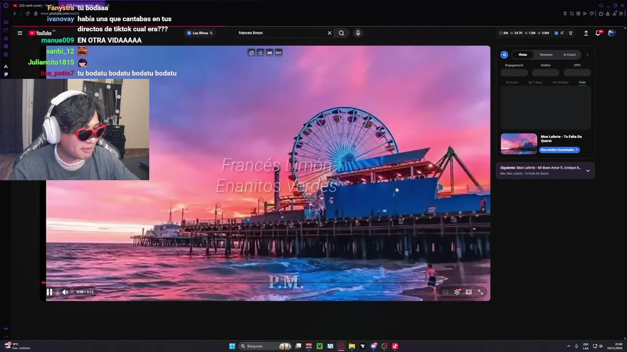Open the YouTube hamburger guide menu
The image size is (627, 352).
(x=20, y=33)
